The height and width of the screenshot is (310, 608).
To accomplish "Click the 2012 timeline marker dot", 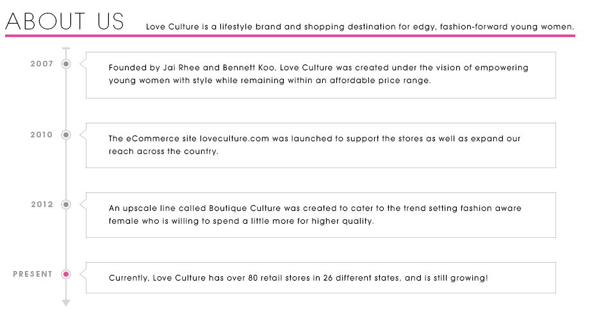I will click(x=65, y=205).
